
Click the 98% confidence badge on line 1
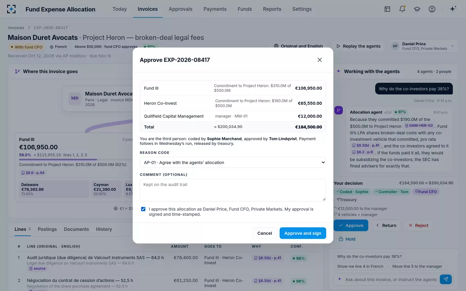tap(298, 258)
